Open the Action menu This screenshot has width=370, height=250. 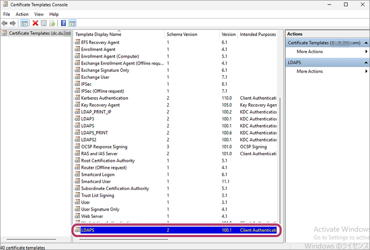click(x=22, y=14)
